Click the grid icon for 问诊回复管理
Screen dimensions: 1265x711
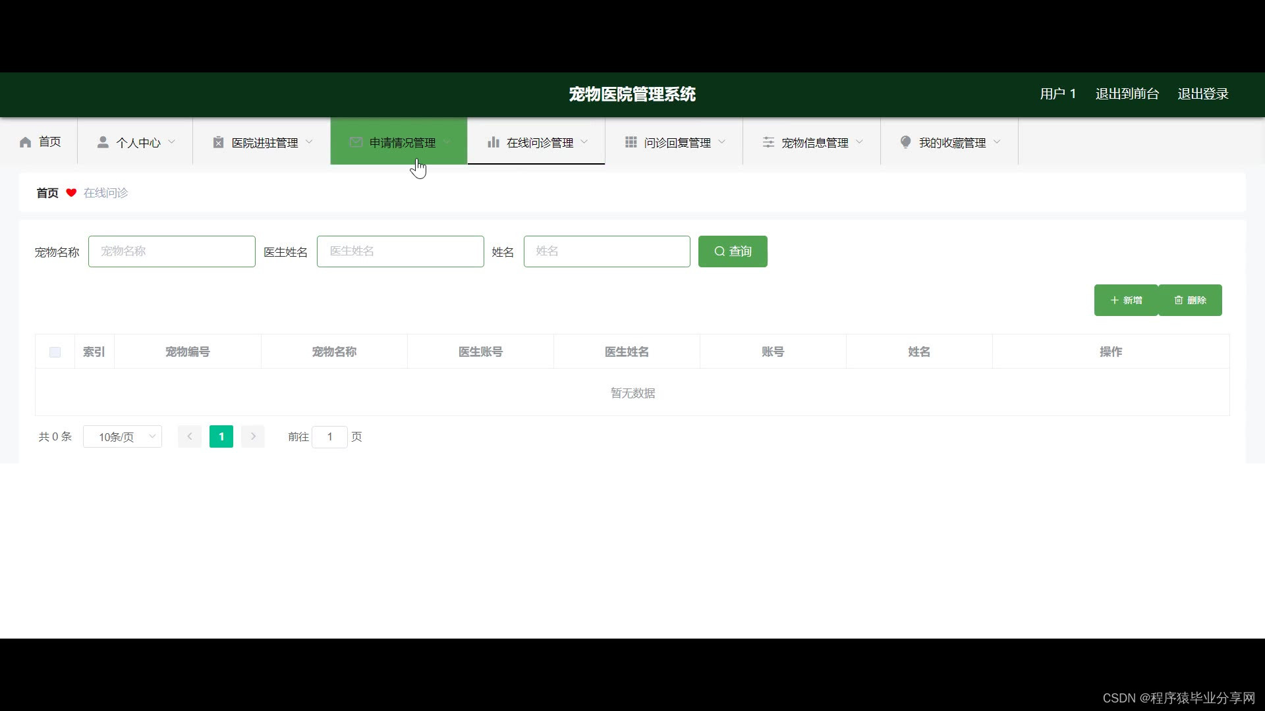[x=631, y=142]
